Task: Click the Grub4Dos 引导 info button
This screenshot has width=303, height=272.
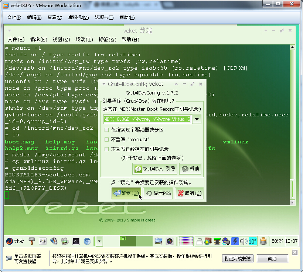Action: 155,169
